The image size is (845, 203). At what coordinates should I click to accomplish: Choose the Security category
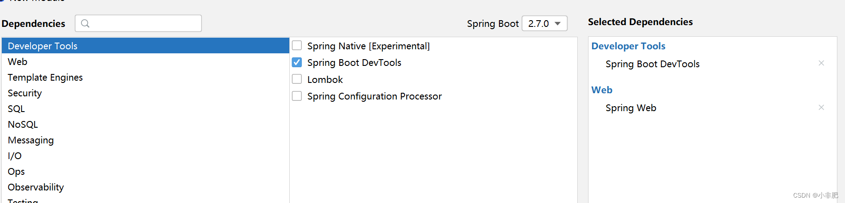(25, 93)
